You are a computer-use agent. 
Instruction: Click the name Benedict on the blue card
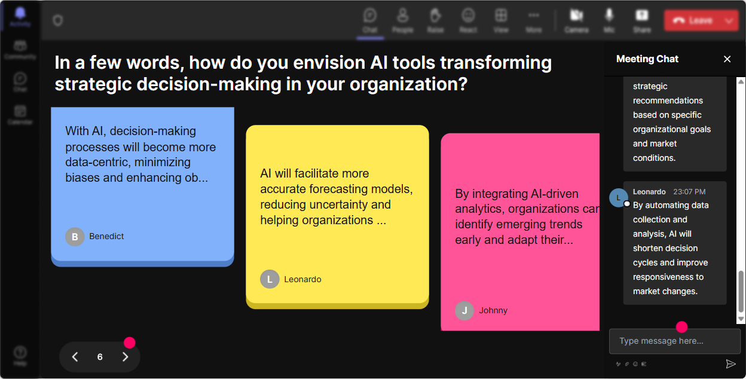[106, 237]
